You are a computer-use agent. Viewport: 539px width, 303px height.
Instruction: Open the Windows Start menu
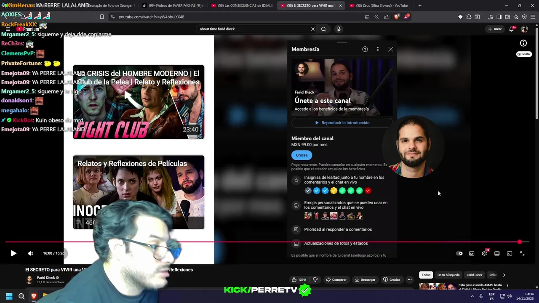point(9,296)
